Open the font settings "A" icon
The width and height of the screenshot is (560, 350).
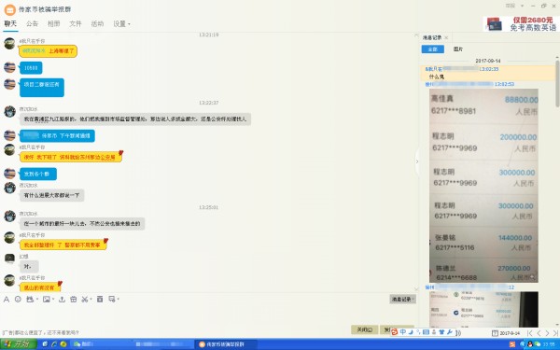click(x=7, y=300)
